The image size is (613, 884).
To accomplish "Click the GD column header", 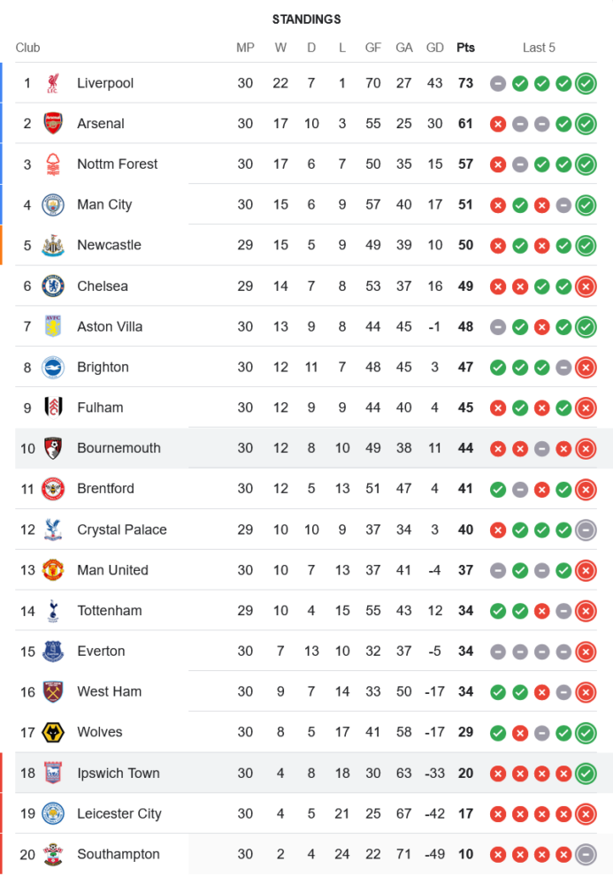I will click(x=435, y=48).
